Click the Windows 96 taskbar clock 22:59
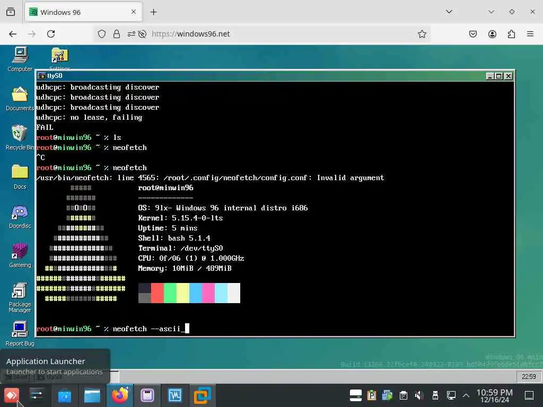Viewport: 543px width, 407px height. click(x=529, y=377)
